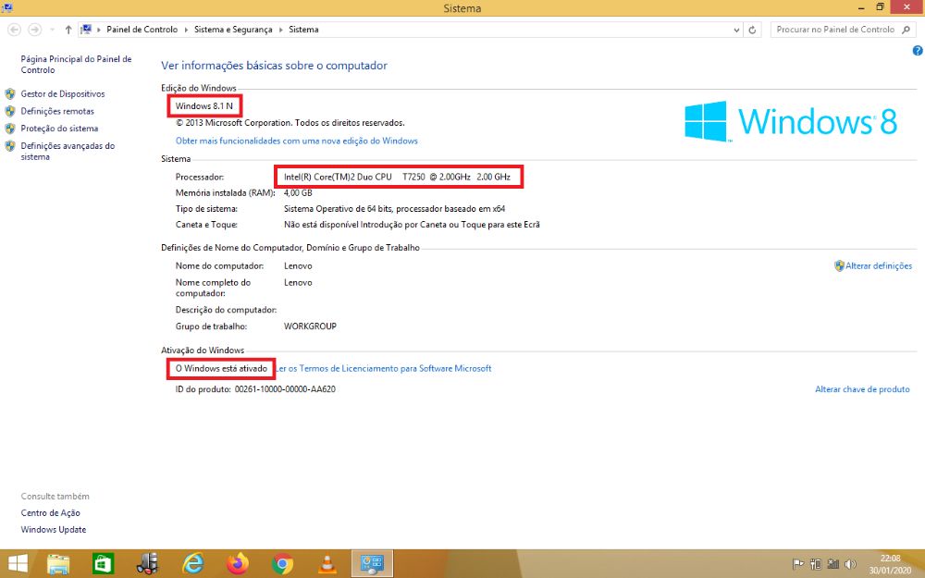Open Windows Update link

(53, 530)
